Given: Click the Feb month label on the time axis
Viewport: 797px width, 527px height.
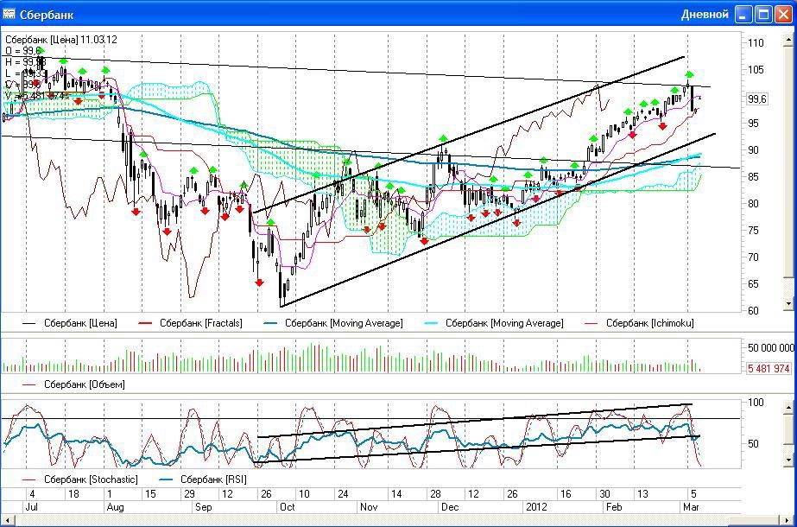Looking at the screenshot, I should 613,507.
